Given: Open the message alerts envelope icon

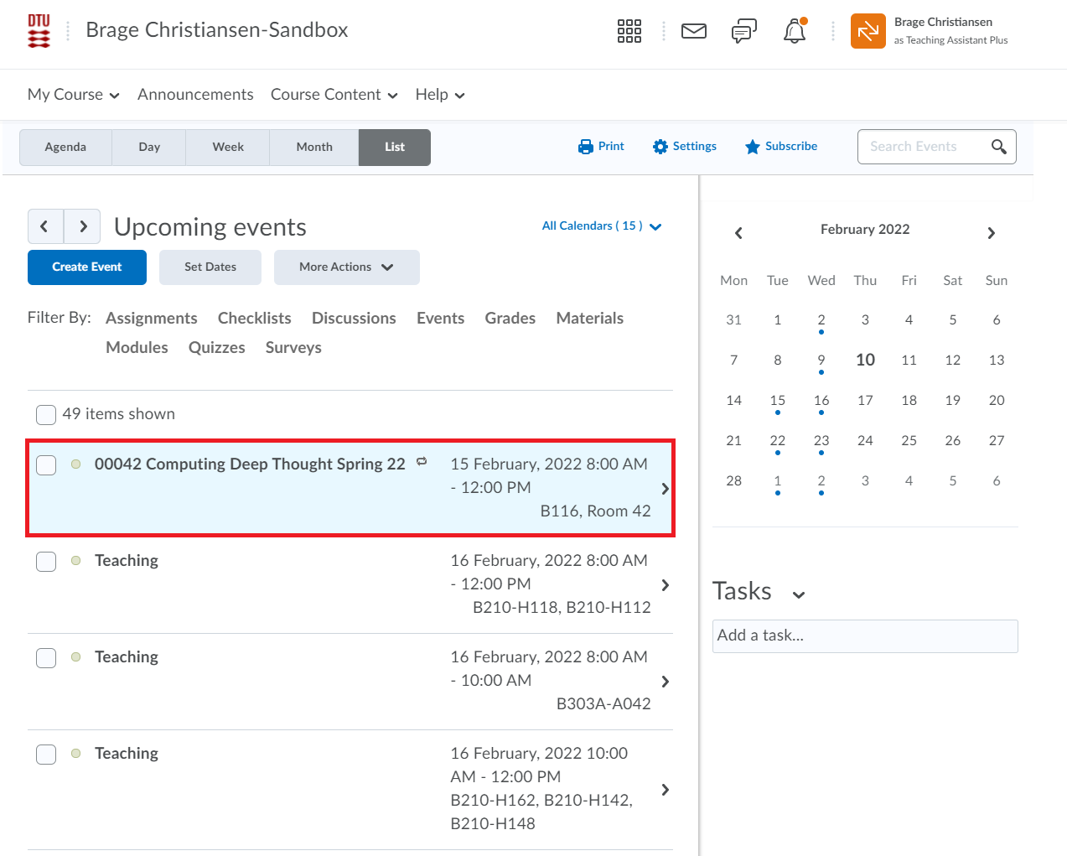Looking at the screenshot, I should coord(693,31).
